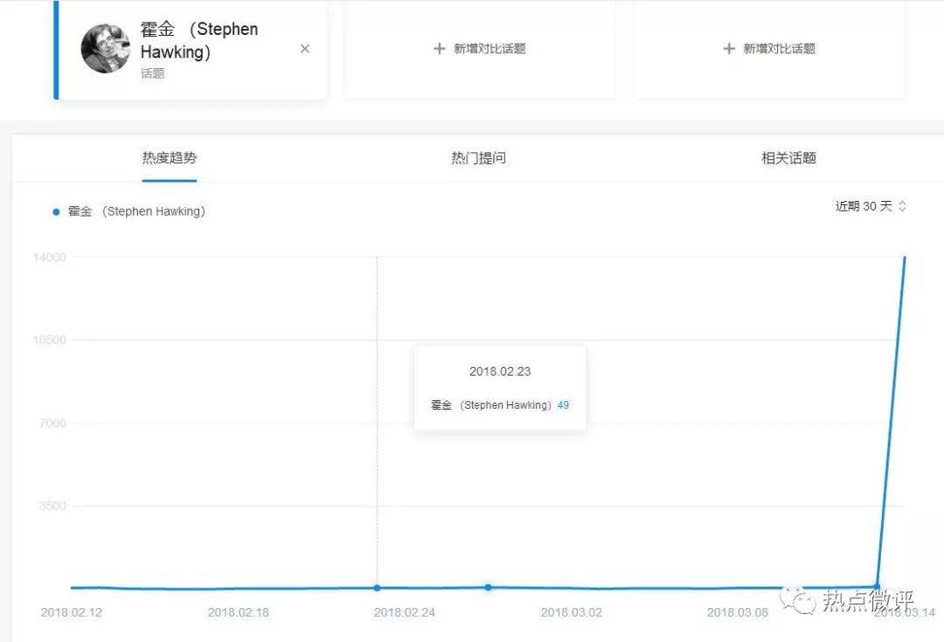Open the heat value link 49 in the tooltip
Image resolution: width=944 pixels, height=642 pixels.
563,404
